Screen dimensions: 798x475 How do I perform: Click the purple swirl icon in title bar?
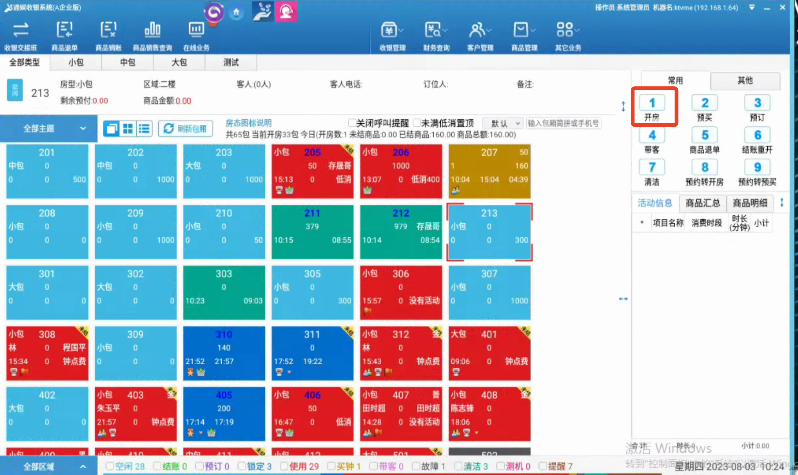(214, 13)
